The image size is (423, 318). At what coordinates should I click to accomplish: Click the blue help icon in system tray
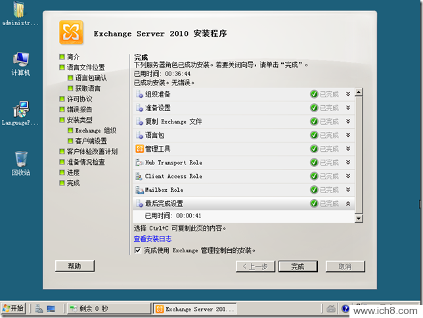(345, 309)
